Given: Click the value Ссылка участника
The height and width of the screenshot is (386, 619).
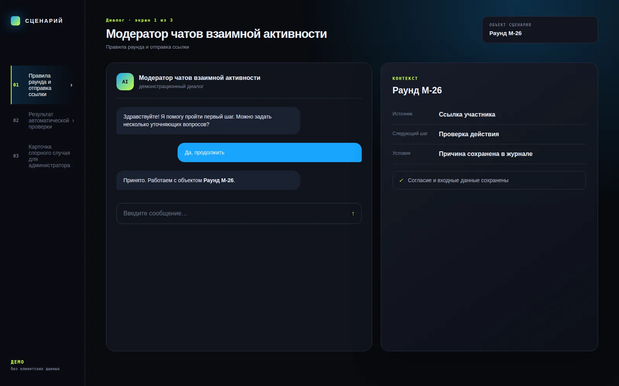Looking at the screenshot, I should (x=467, y=114).
